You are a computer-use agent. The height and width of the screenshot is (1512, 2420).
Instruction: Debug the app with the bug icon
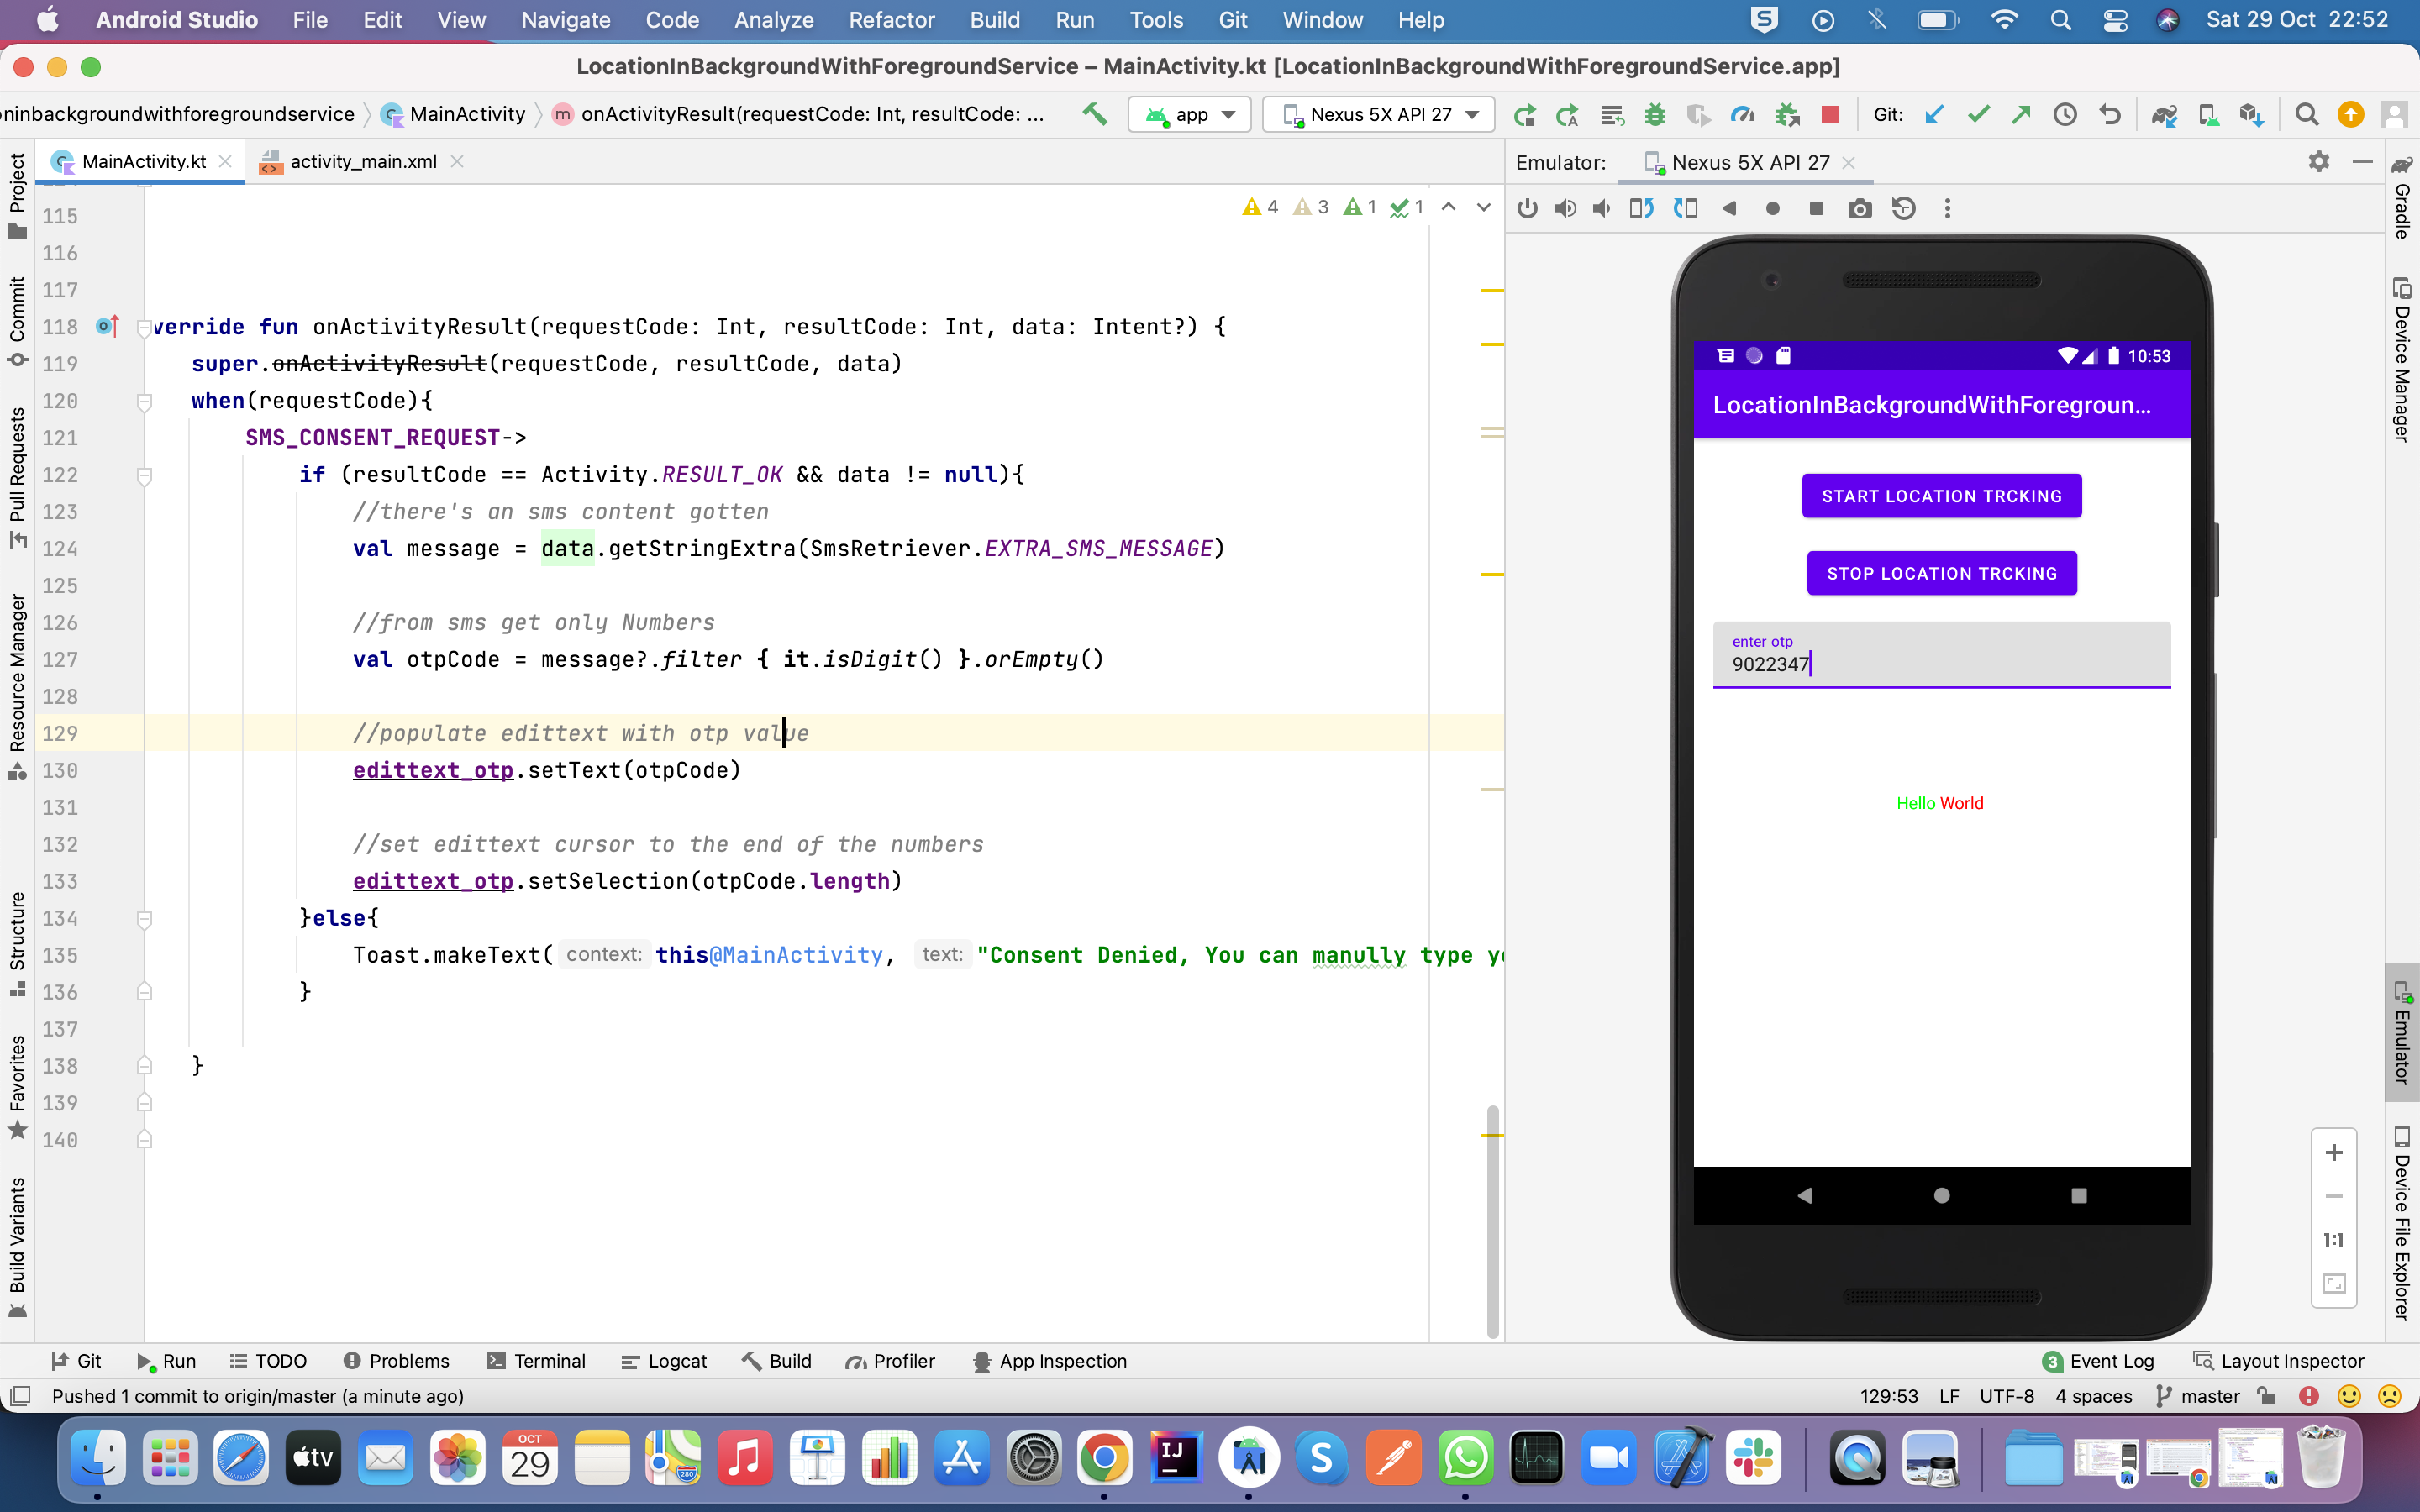click(1655, 114)
